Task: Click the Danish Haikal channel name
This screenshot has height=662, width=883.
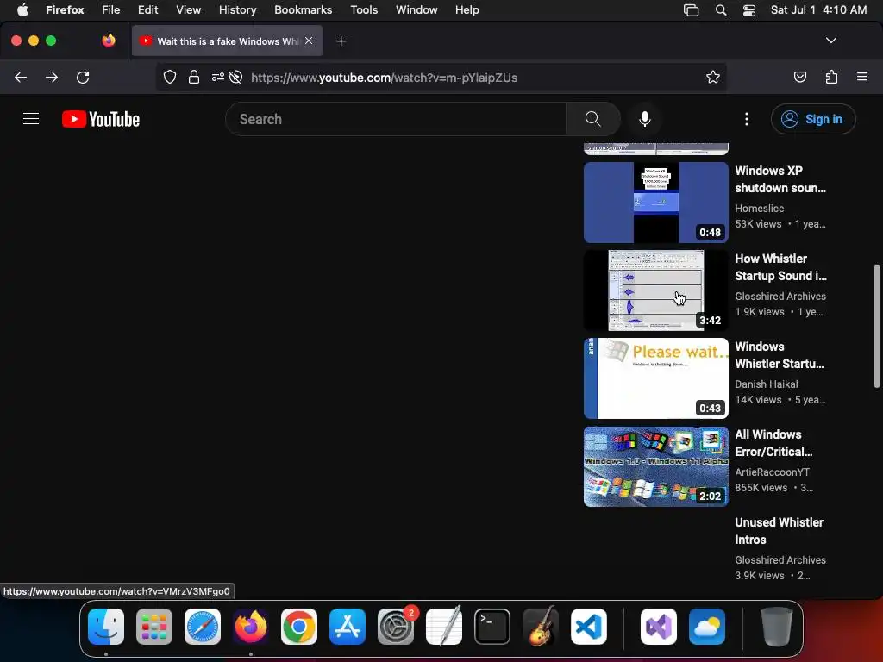Action: (x=766, y=384)
